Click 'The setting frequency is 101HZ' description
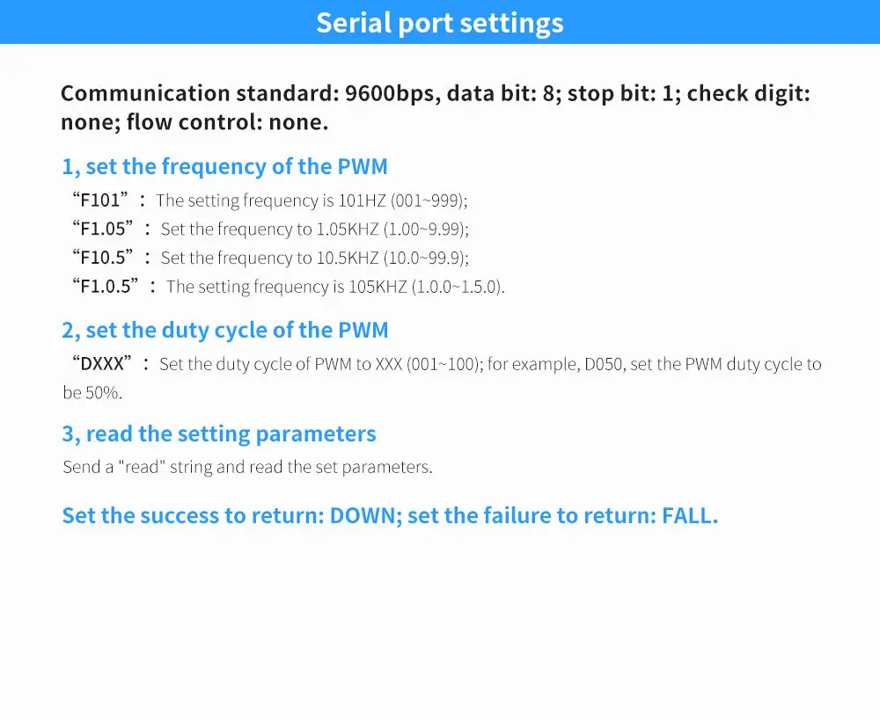 coord(312,200)
